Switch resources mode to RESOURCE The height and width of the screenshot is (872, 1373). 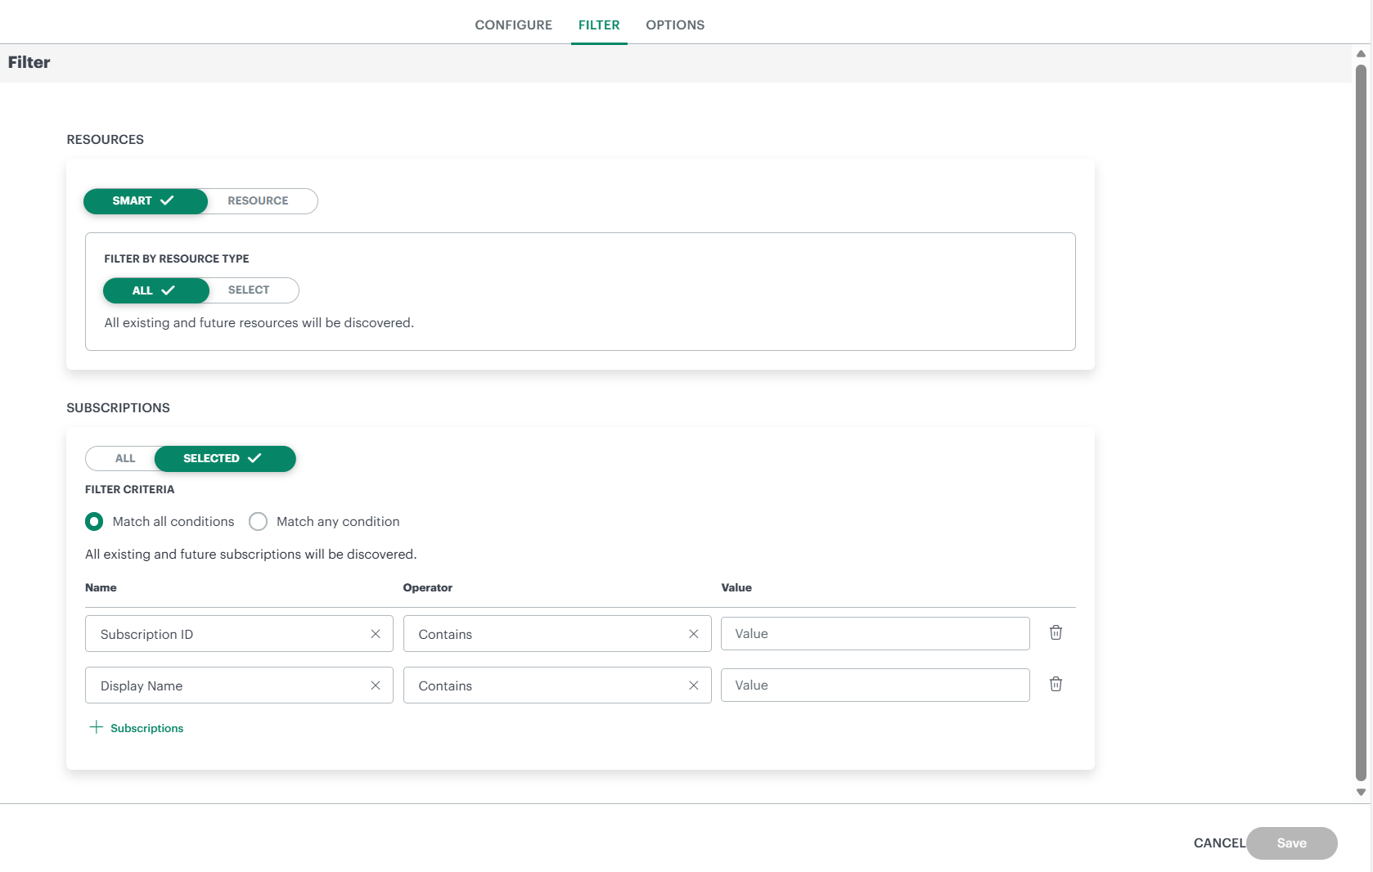pyautogui.click(x=258, y=201)
